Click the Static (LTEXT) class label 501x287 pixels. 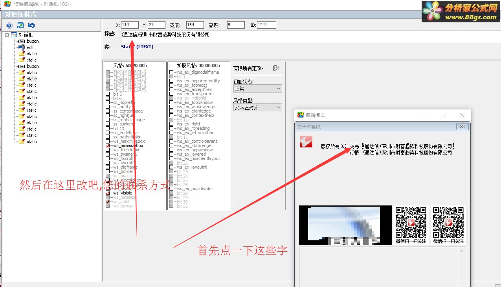click(x=137, y=47)
